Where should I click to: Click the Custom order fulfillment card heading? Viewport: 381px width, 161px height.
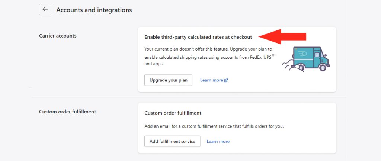click(x=173, y=113)
